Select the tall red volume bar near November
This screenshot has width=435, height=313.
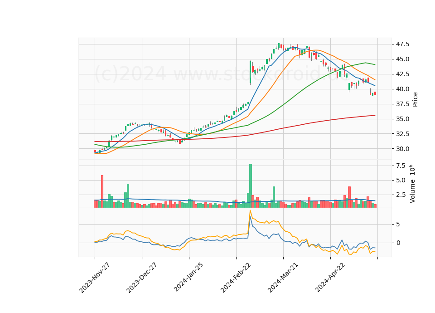tap(102, 191)
